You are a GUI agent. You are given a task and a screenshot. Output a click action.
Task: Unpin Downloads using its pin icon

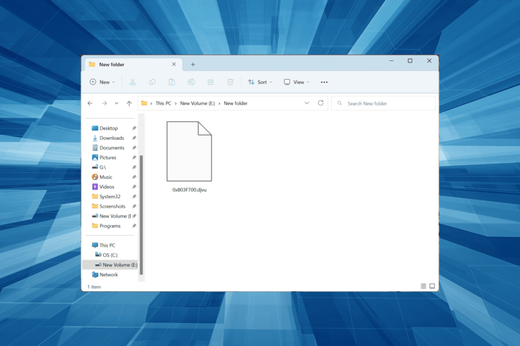(134, 138)
